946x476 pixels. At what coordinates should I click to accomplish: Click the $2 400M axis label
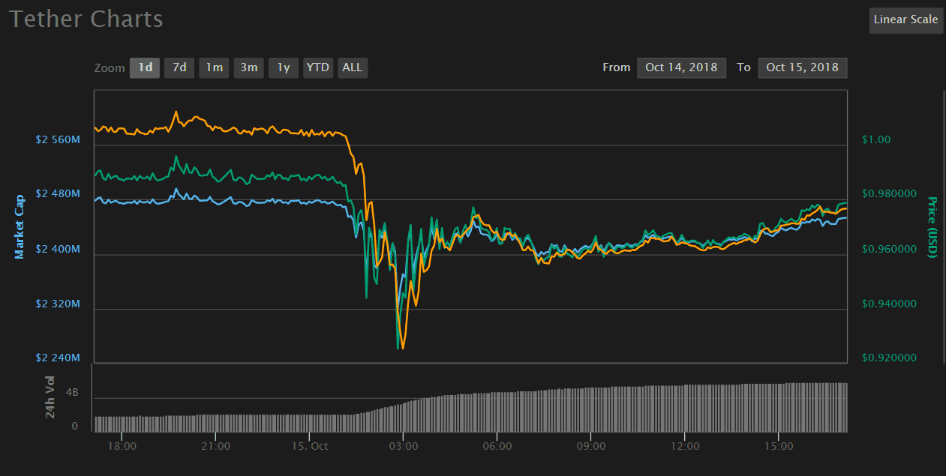point(58,249)
